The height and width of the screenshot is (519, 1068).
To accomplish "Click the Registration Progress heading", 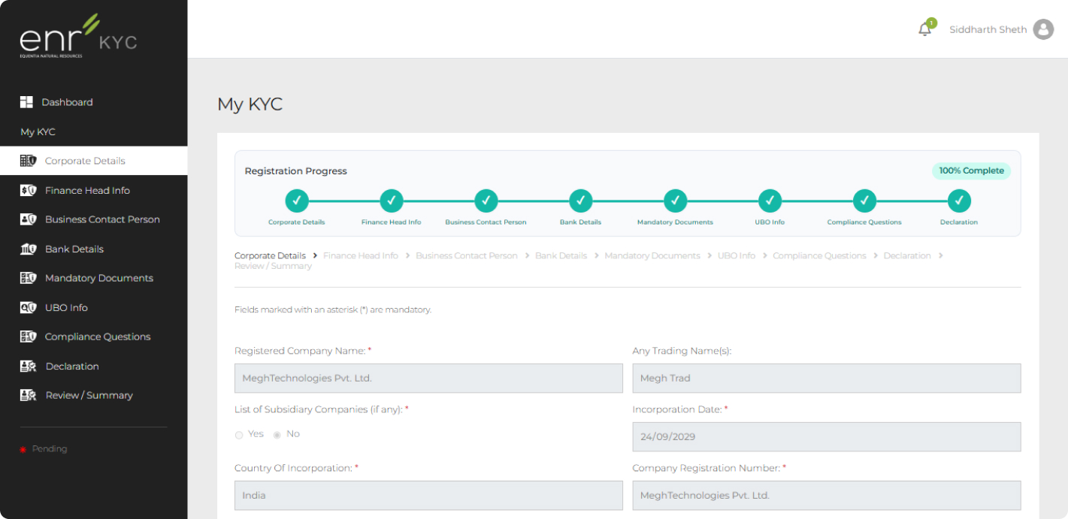I will 296,171.
